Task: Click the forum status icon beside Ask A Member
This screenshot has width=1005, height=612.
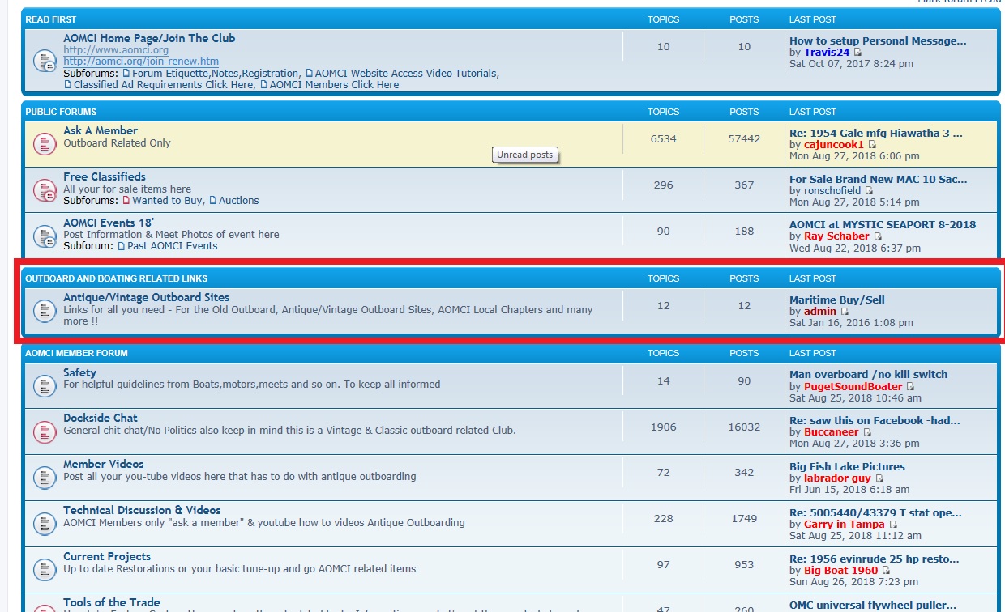Action: [44, 144]
